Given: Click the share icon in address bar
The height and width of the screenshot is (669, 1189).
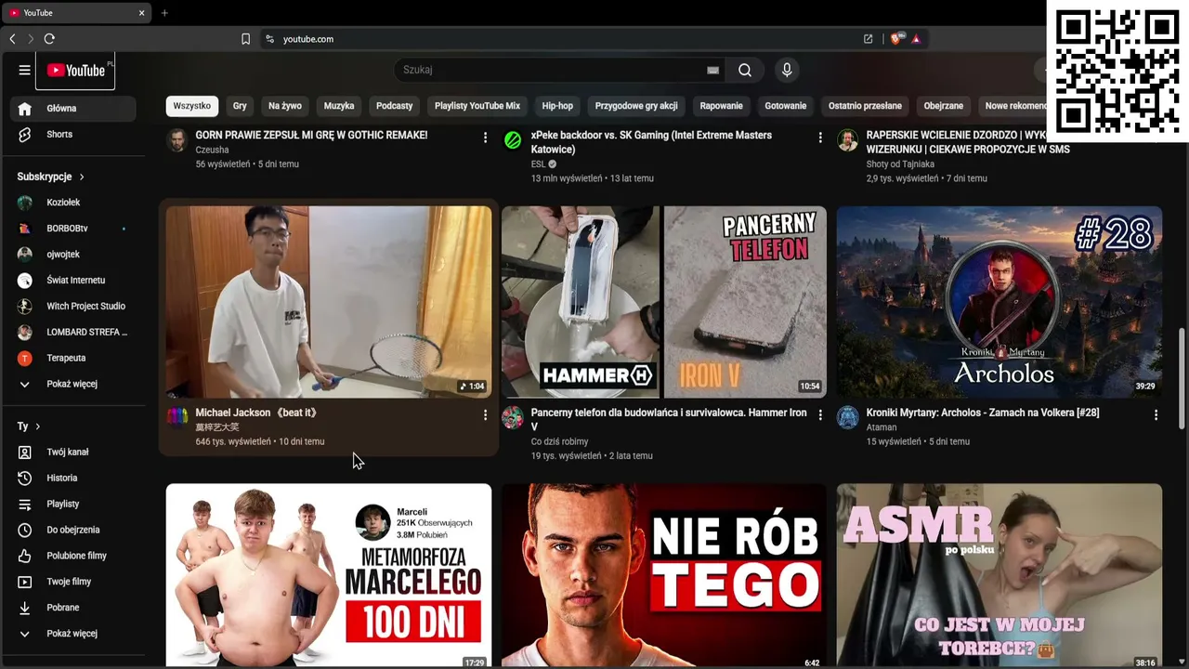Looking at the screenshot, I should click(x=868, y=39).
